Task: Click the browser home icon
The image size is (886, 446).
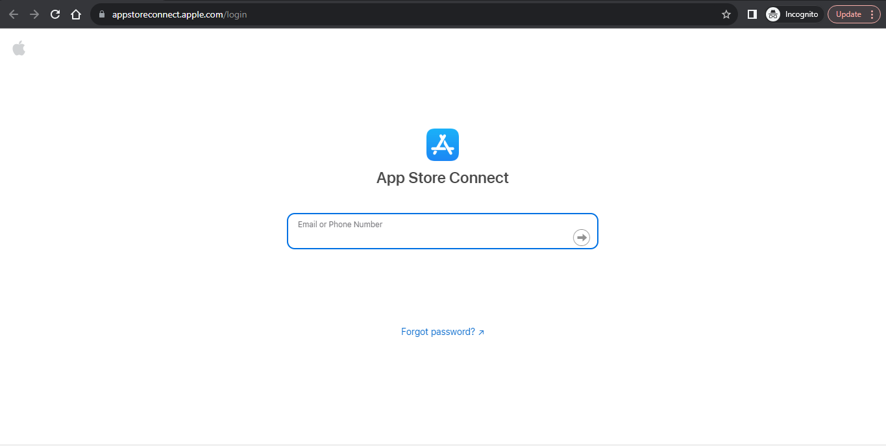Action: click(x=76, y=14)
